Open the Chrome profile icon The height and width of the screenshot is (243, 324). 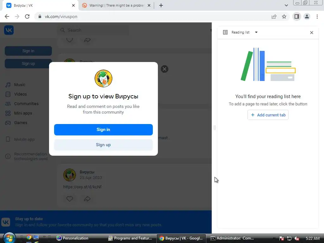click(x=307, y=16)
